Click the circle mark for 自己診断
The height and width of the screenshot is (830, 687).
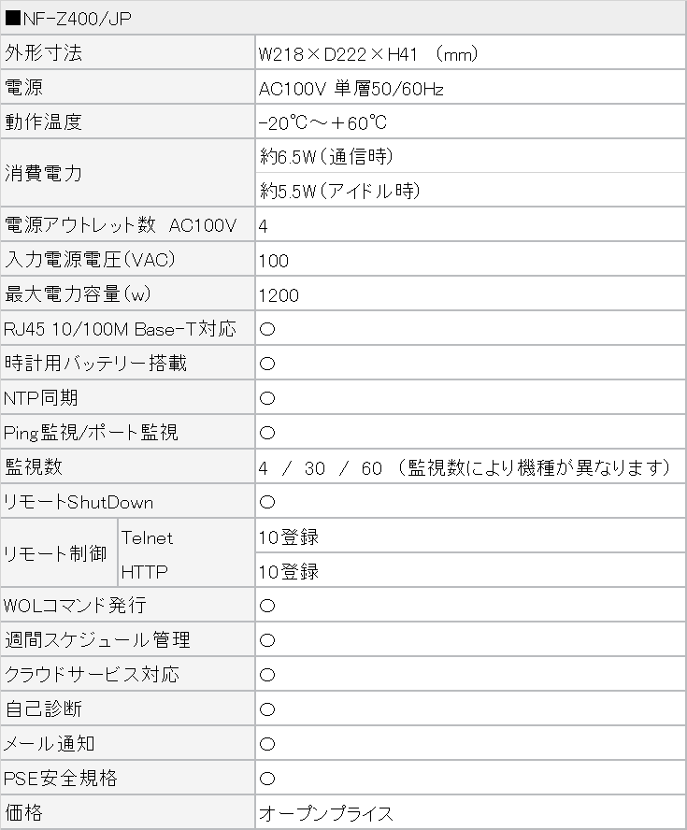pyautogui.click(x=266, y=709)
